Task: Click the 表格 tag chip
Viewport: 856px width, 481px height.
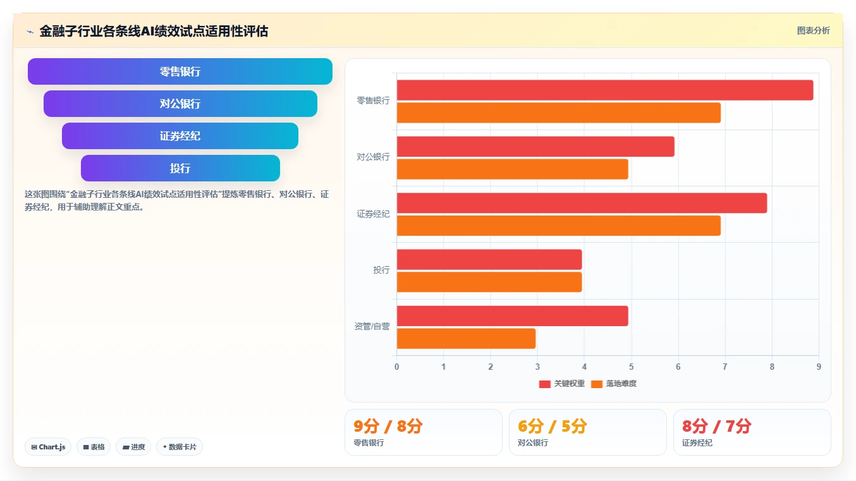Action: coord(94,447)
